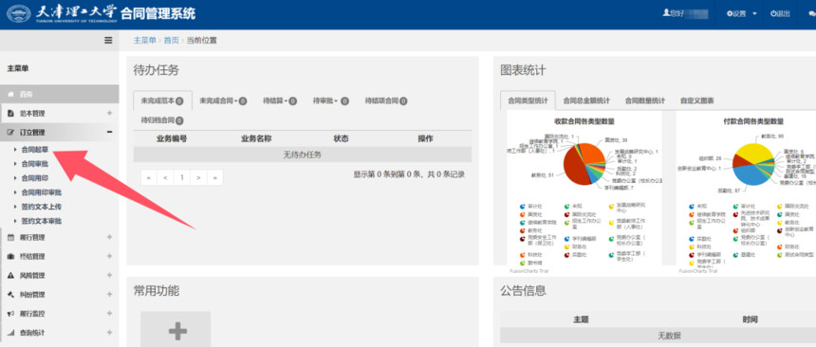Open the chat messages icon in header
Image resolution: width=816 pixels, height=347 pixels.
pyautogui.click(x=812, y=14)
